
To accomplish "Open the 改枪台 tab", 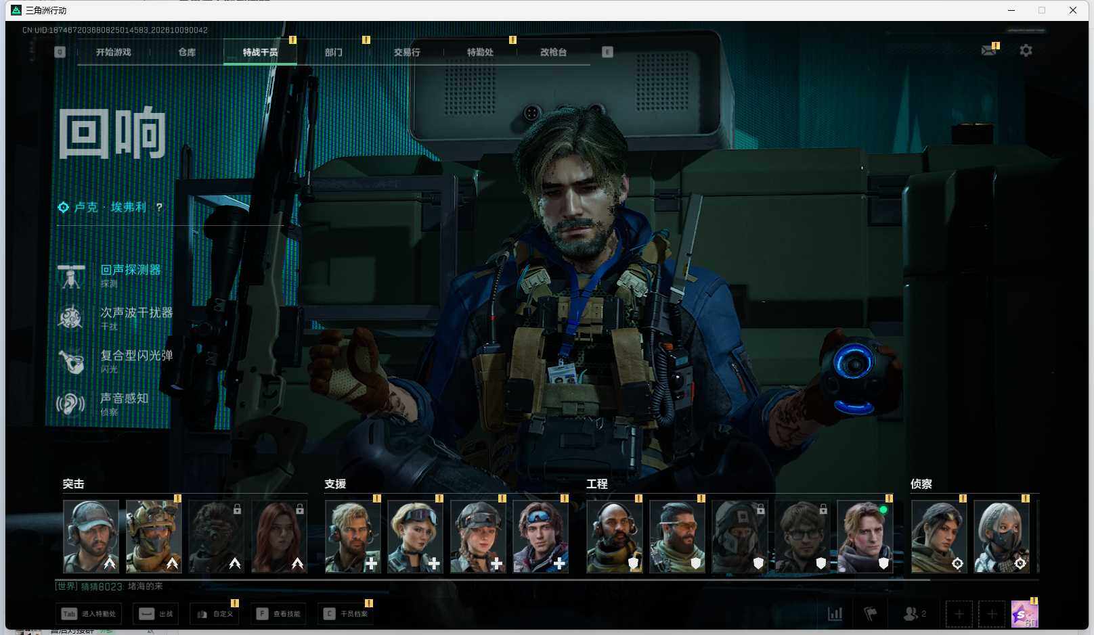I will 553,52.
